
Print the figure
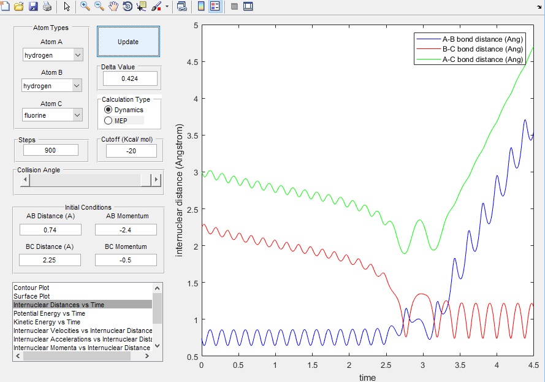pyautogui.click(x=47, y=7)
